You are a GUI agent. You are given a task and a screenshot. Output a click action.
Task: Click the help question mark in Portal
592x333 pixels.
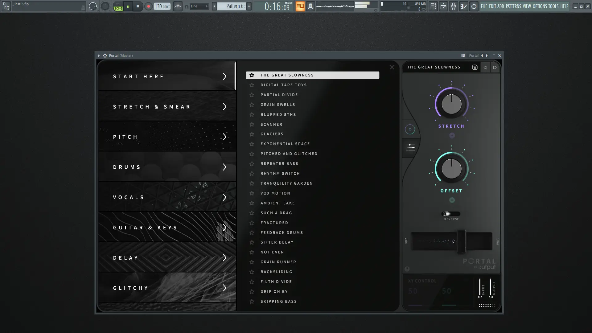pos(407,269)
